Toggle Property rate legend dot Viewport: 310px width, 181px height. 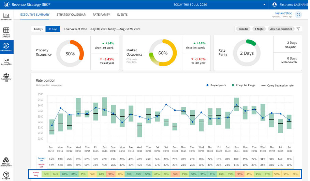click(207, 85)
